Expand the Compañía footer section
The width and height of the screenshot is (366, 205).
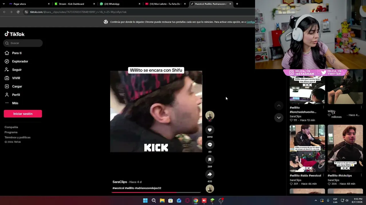tap(11, 127)
